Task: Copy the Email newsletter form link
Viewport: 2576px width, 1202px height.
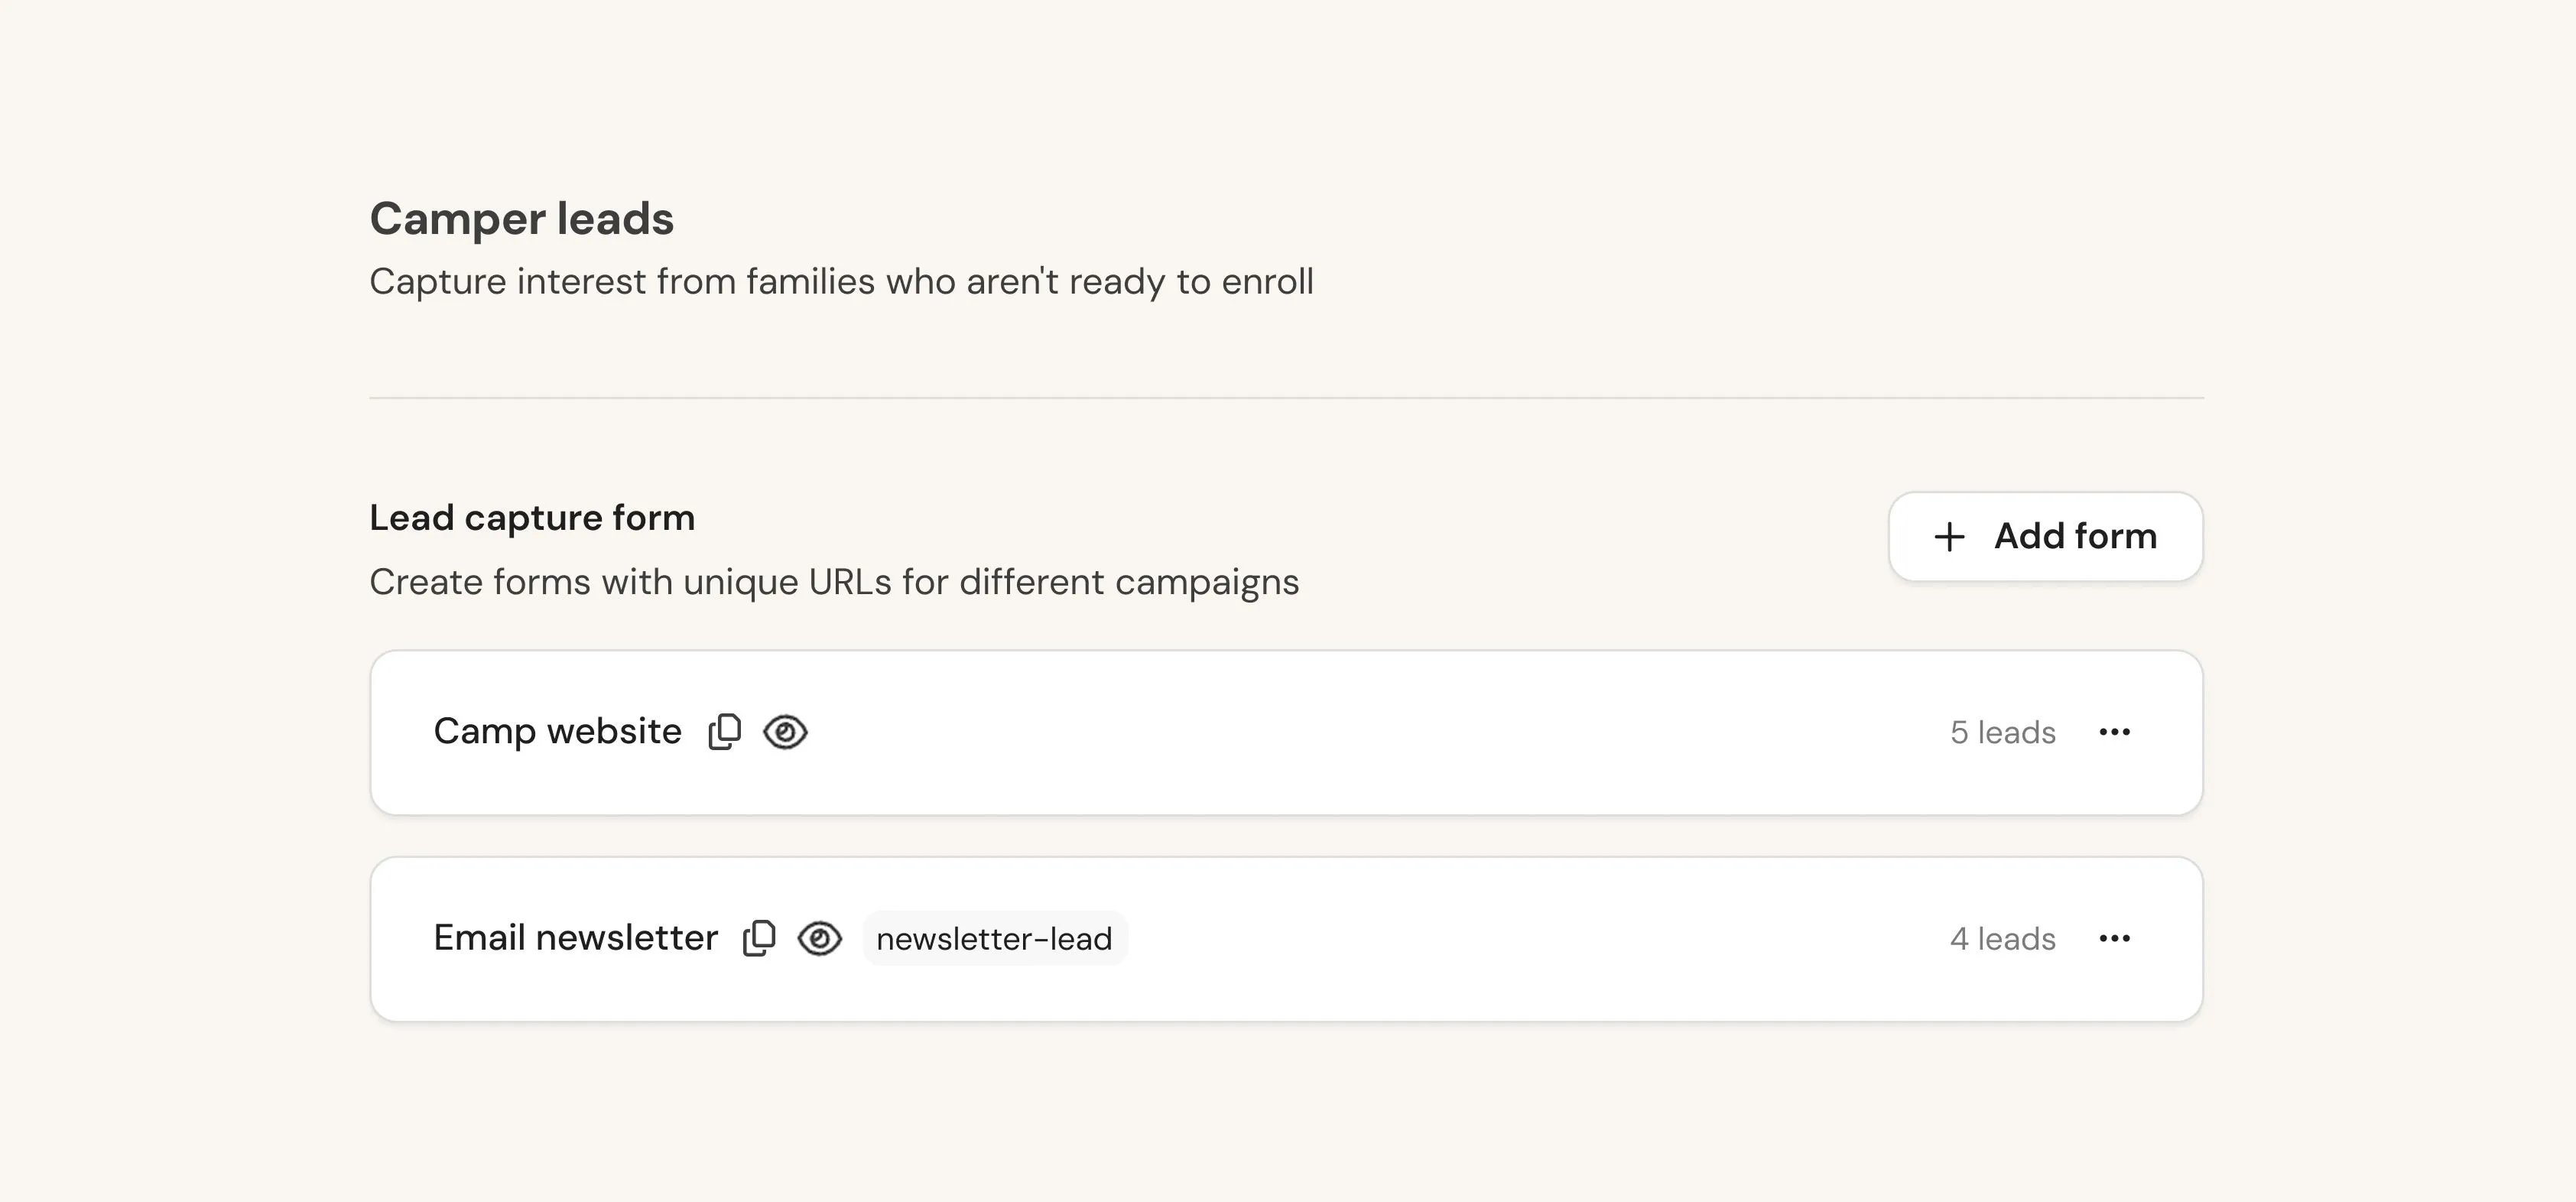Action: [x=759, y=938]
